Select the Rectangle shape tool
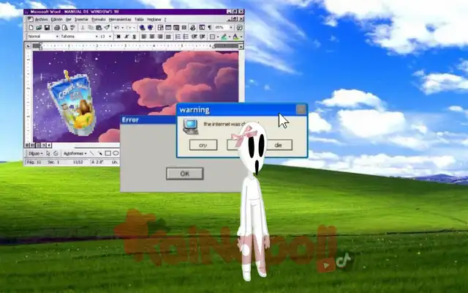Image resolution: width=468 pixels, height=293 pixels. coord(107,154)
